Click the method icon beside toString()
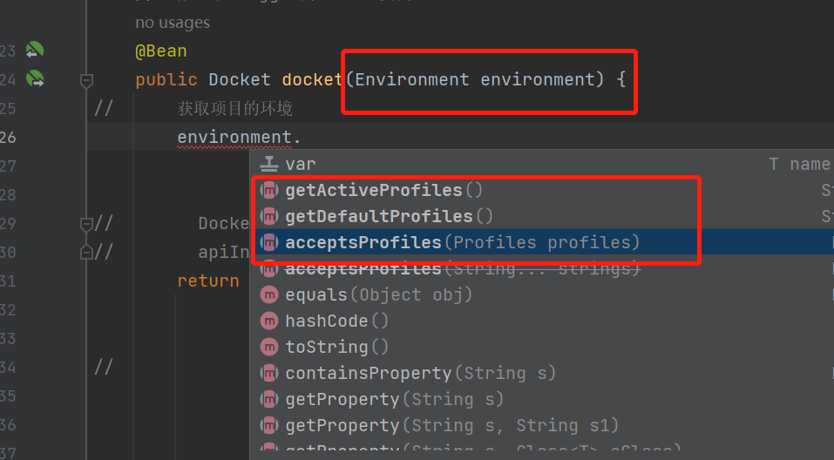This screenshot has height=460, width=834. click(269, 347)
